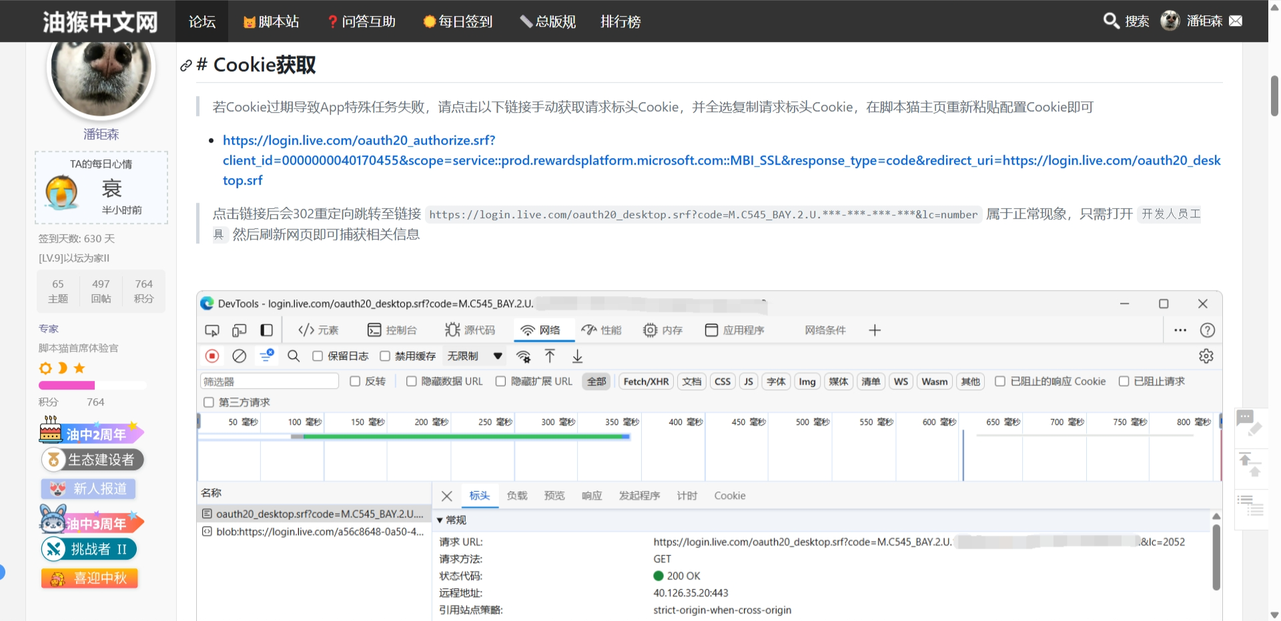Open network settings gear icon

pos(1206,356)
